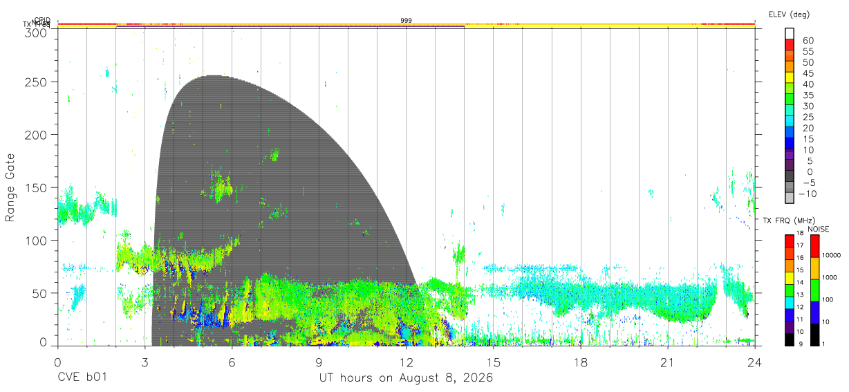Click the orange swatch in the NOISE colorbar
This screenshot has width=849, height=392.
(815, 268)
